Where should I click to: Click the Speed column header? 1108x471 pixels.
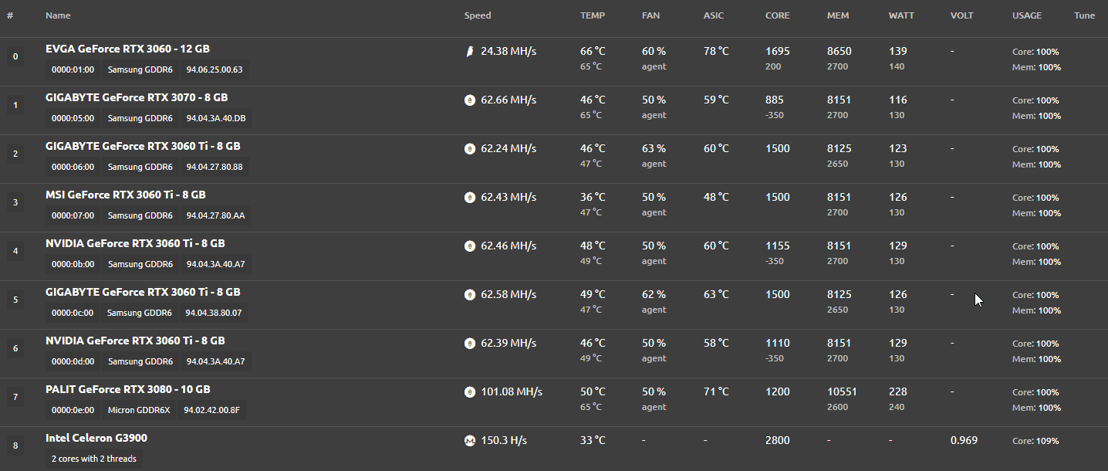pyautogui.click(x=478, y=15)
